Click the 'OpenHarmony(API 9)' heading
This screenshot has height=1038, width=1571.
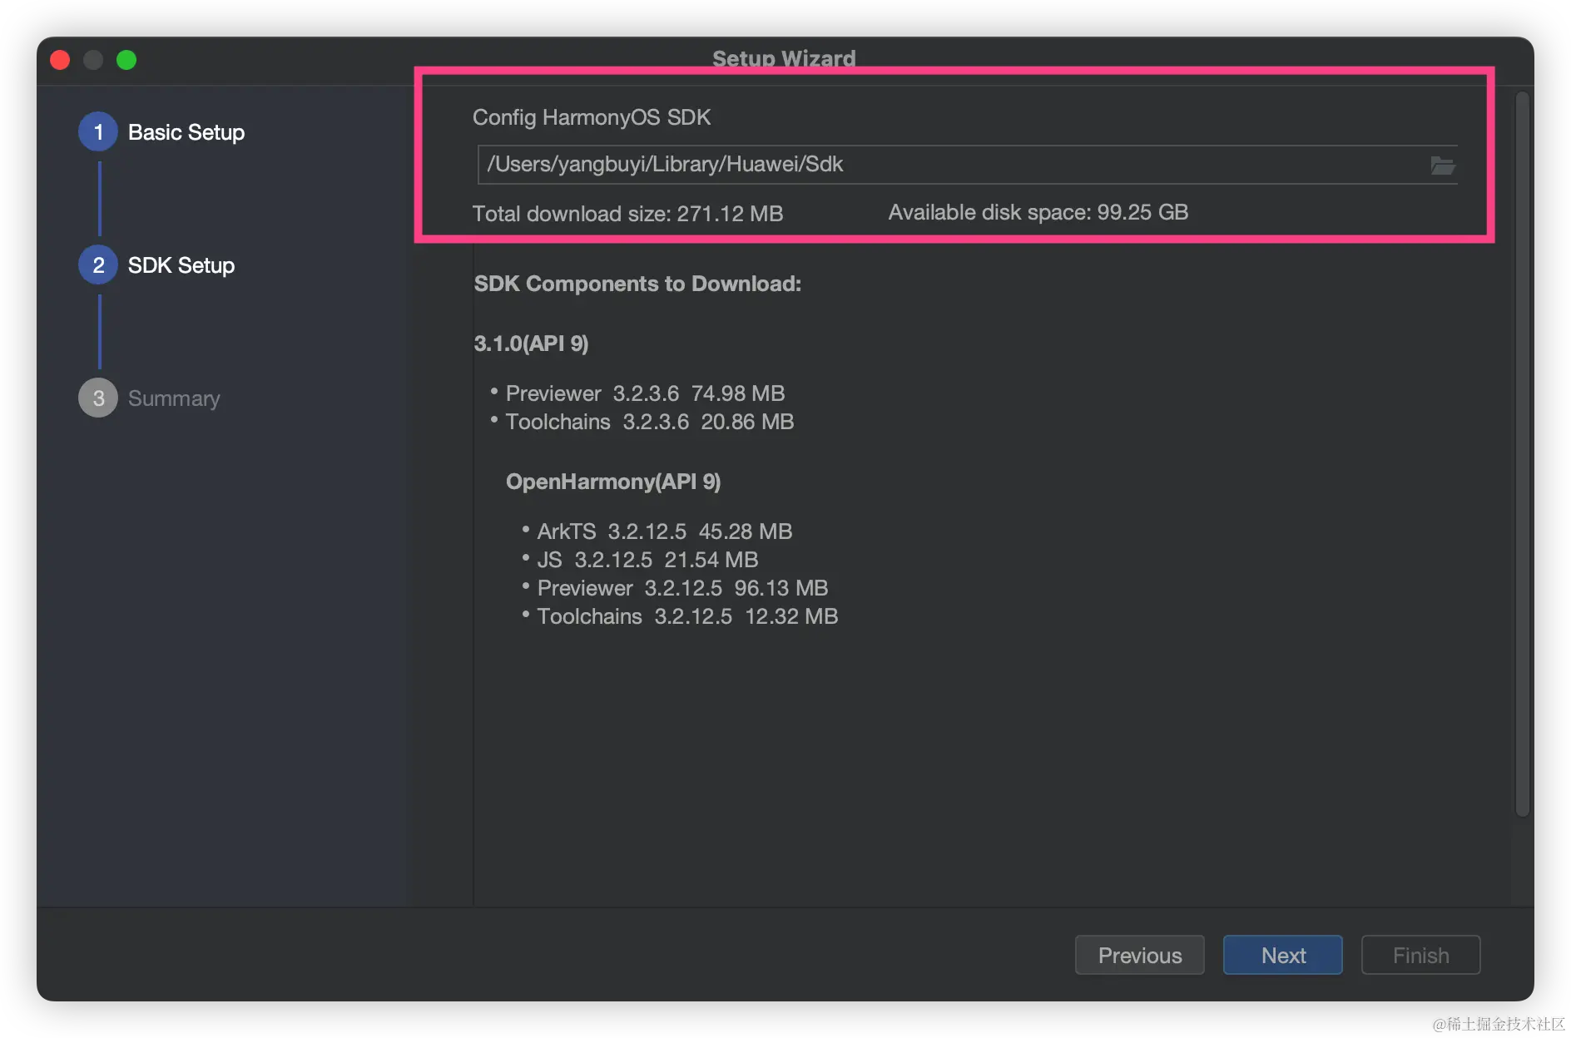[x=613, y=482]
